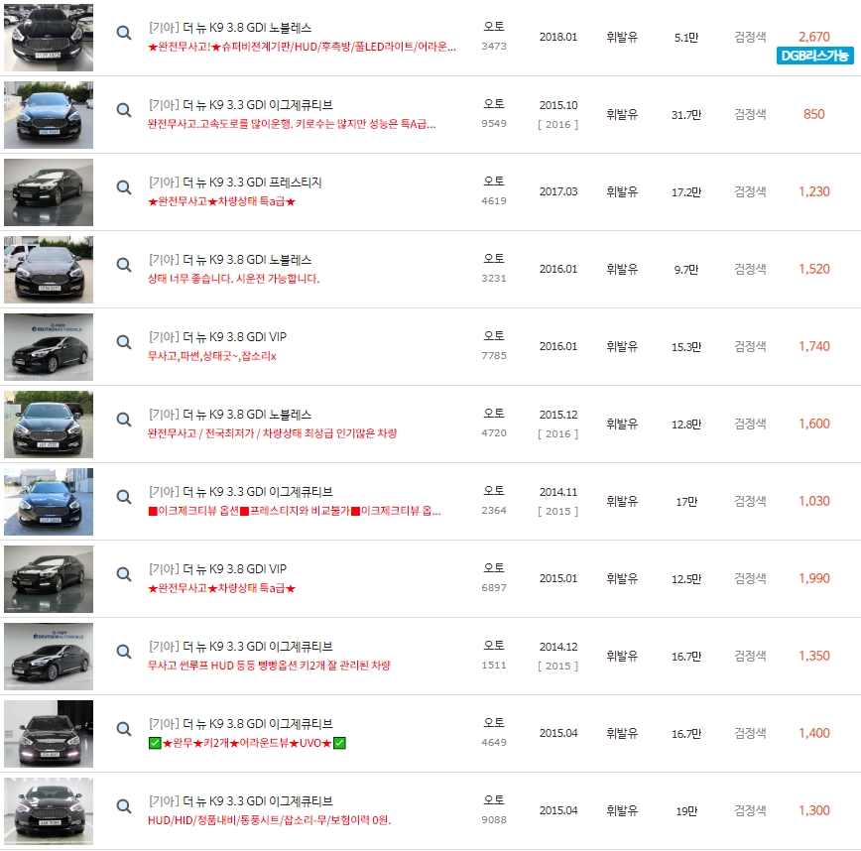Open the thumbnail photo of the topmost black K9
Screen dimensions: 861x851
tap(49, 37)
